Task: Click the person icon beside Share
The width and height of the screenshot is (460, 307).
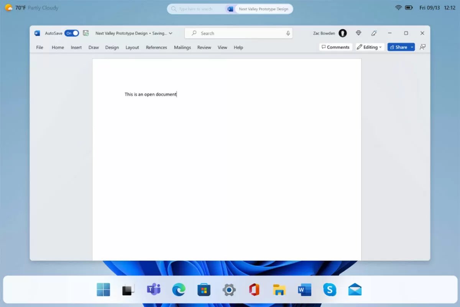Action: pyautogui.click(x=423, y=47)
